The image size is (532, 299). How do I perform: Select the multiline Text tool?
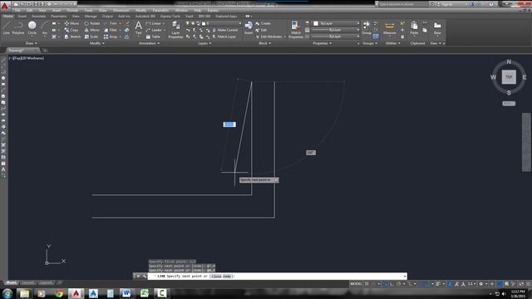(x=139, y=27)
